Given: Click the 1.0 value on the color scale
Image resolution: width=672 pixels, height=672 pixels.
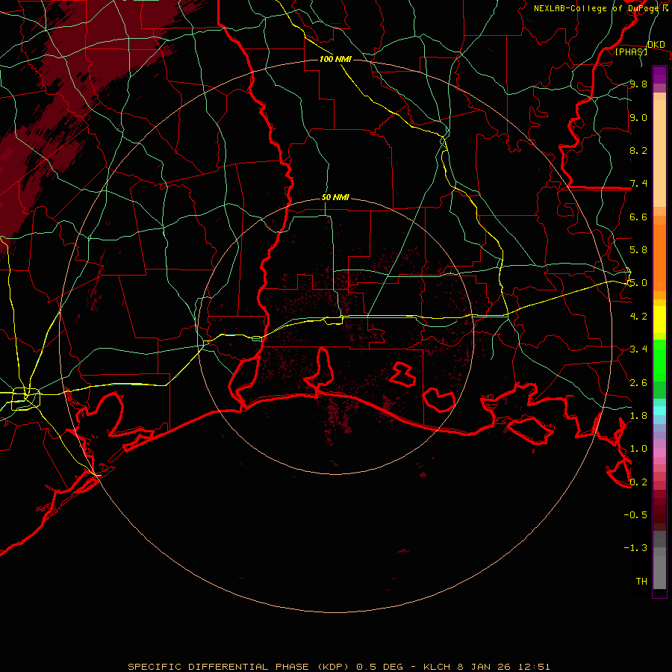Looking at the screenshot, I should pyautogui.click(x=638, y=449).
